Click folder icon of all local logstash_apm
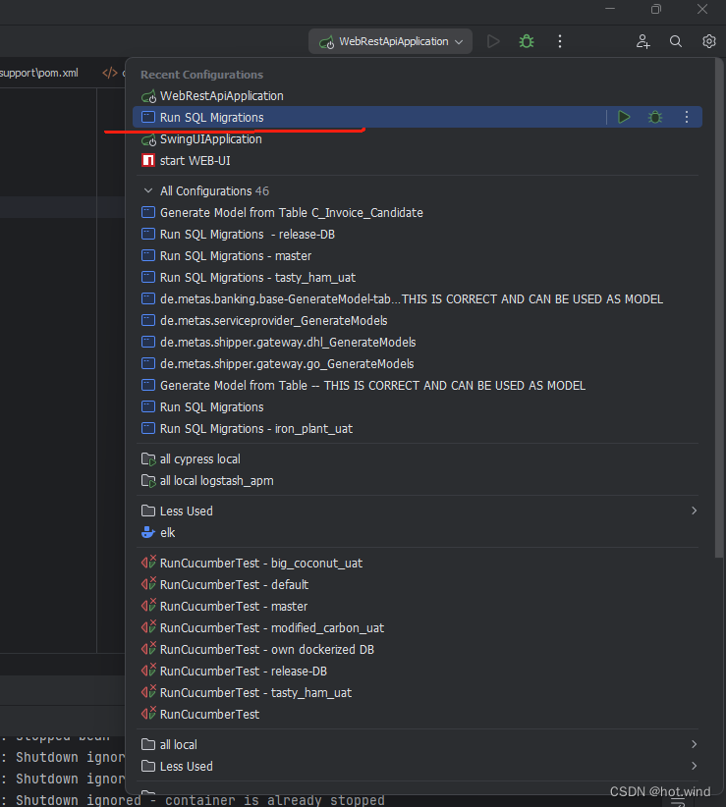Viewport: 726px width, 807px height. point(148,481)
